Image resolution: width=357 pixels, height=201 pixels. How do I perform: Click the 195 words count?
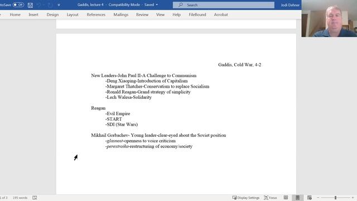20,198
